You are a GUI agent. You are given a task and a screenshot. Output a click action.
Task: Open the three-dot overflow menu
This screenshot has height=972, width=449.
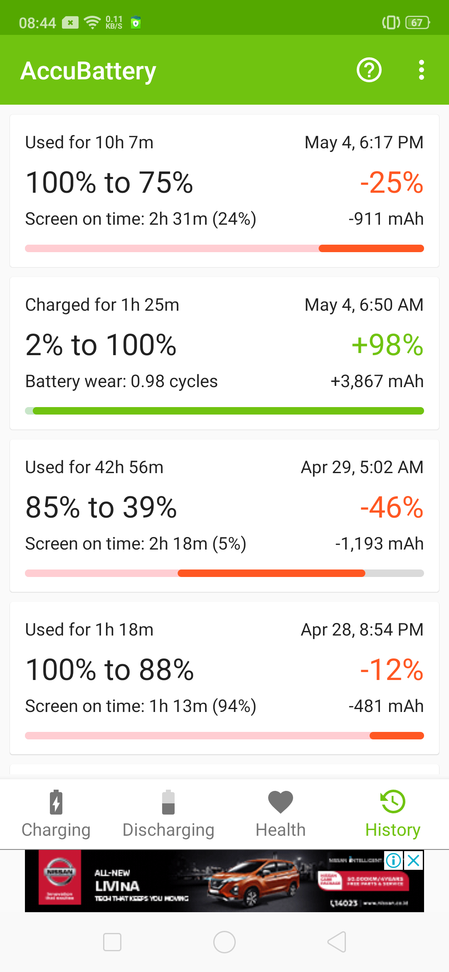(421, 70)
